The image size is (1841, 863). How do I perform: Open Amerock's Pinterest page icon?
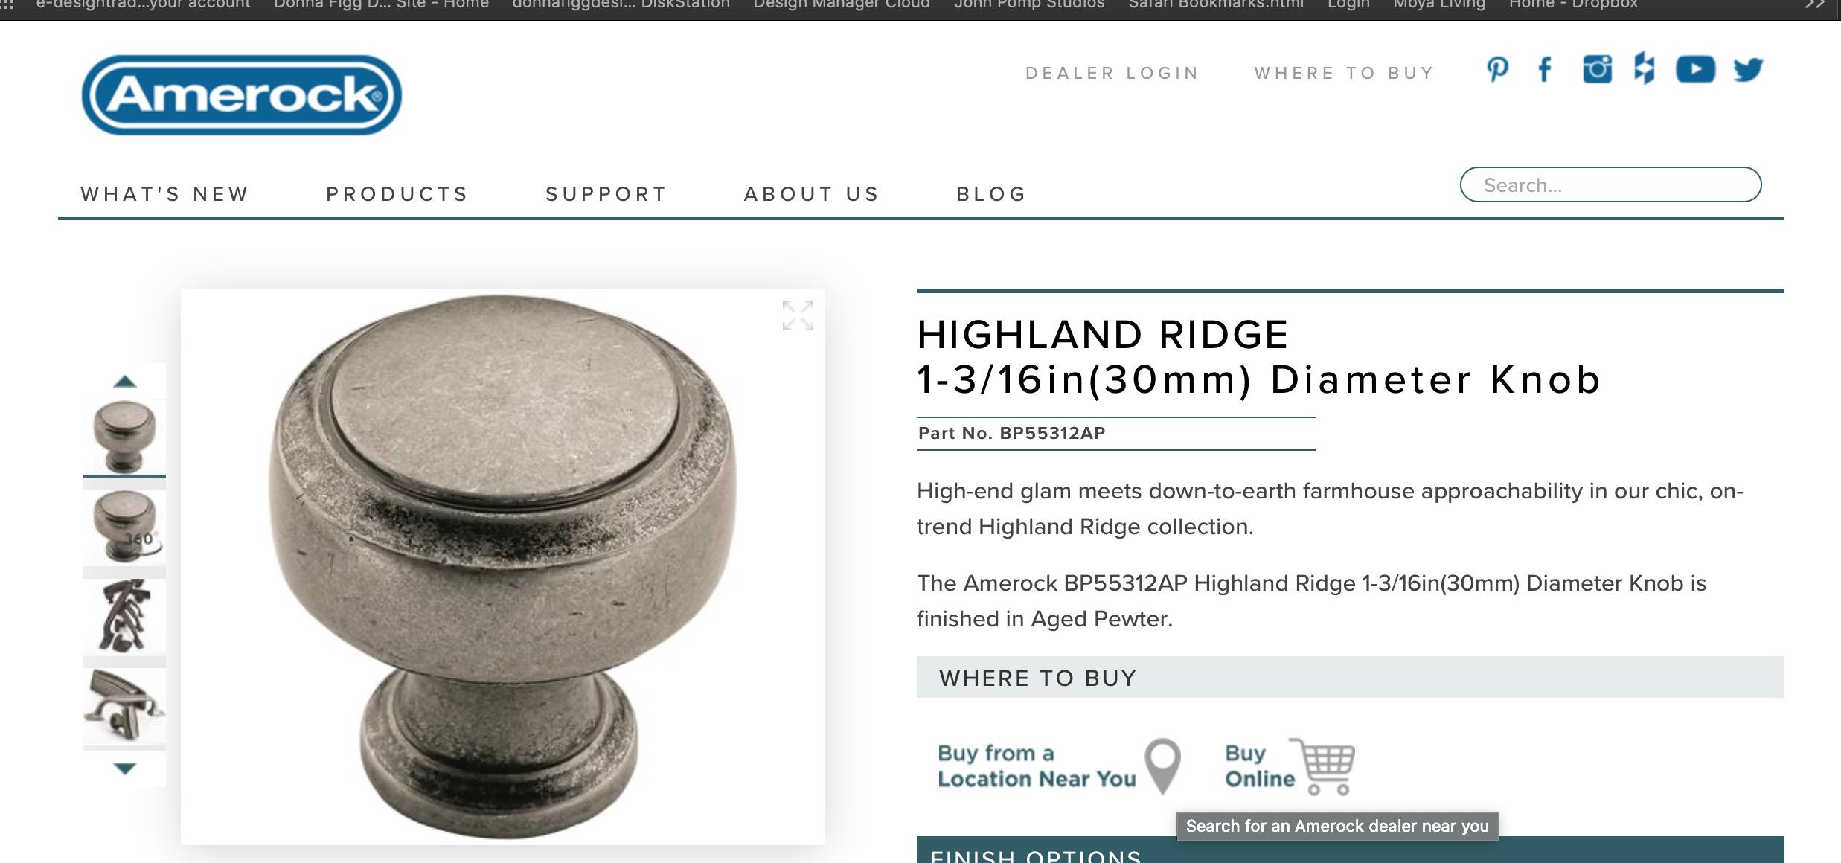click(1497, 70)
